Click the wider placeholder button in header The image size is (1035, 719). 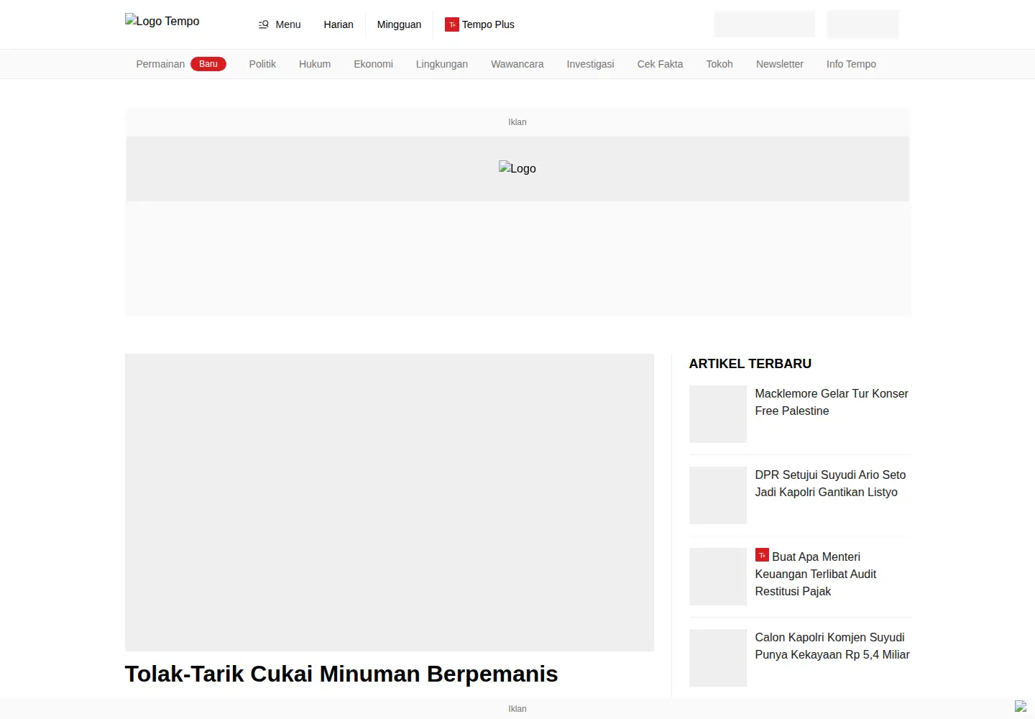click(765, 24)
